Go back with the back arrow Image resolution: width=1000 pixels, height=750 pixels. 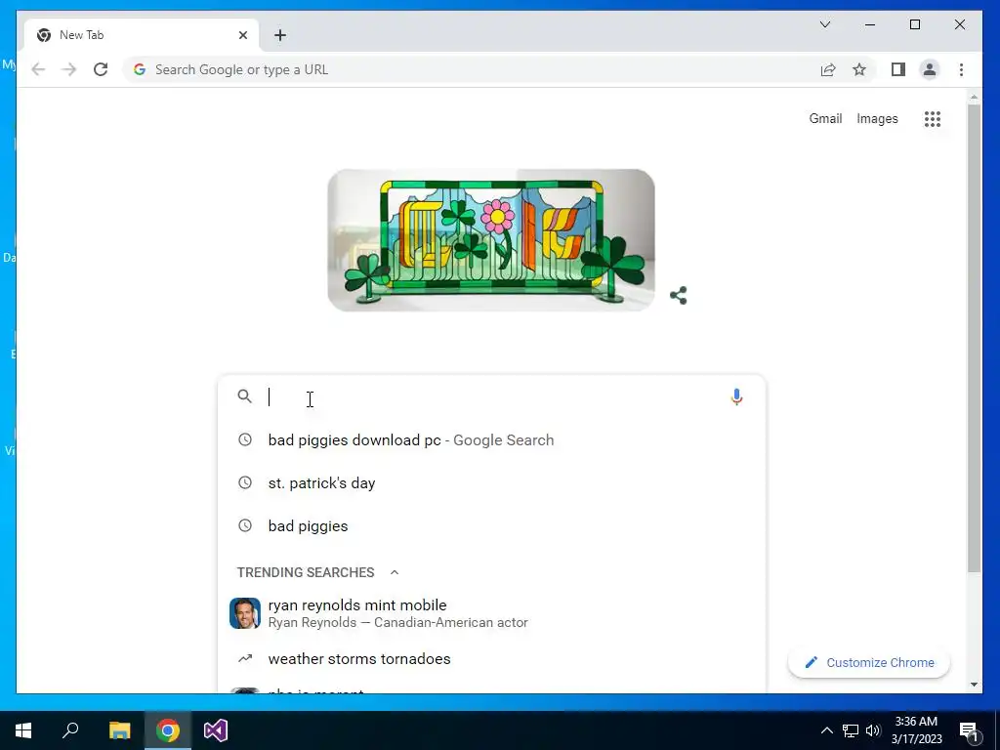coord(38,69)
